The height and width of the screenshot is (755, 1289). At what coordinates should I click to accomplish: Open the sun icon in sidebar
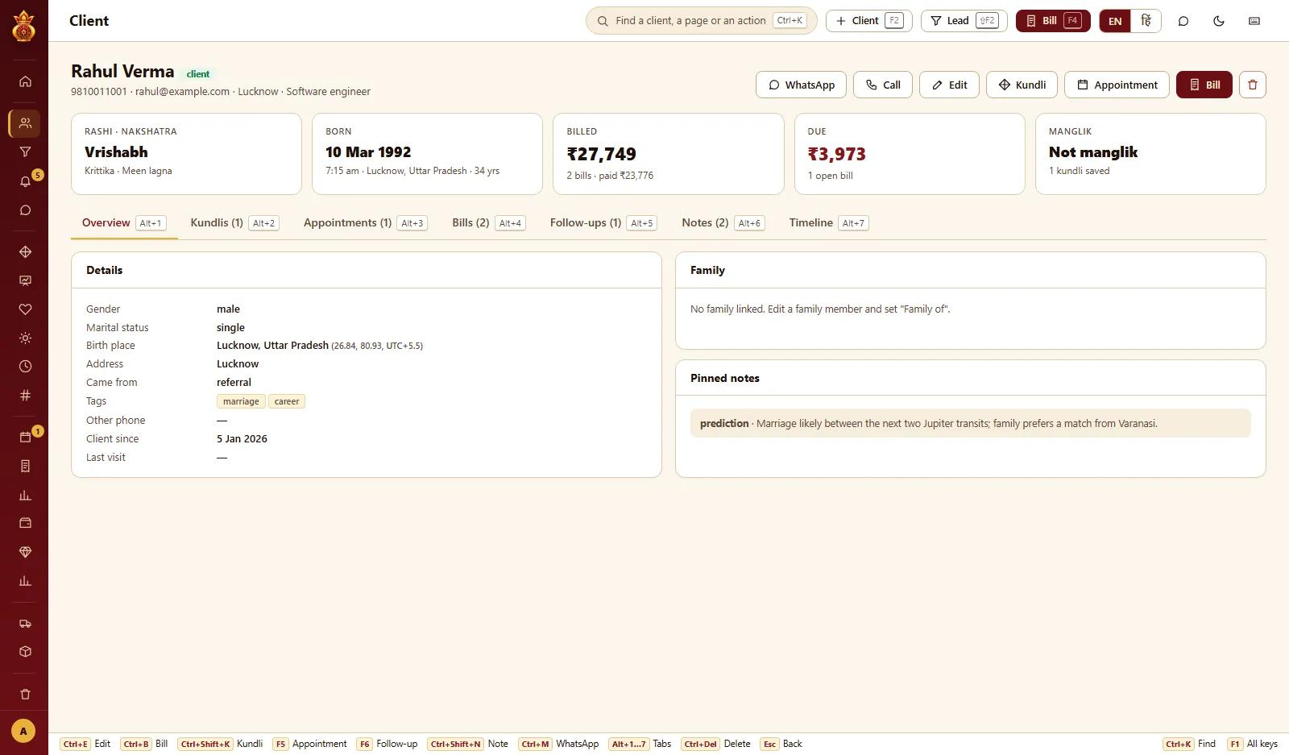click(25, 338)
